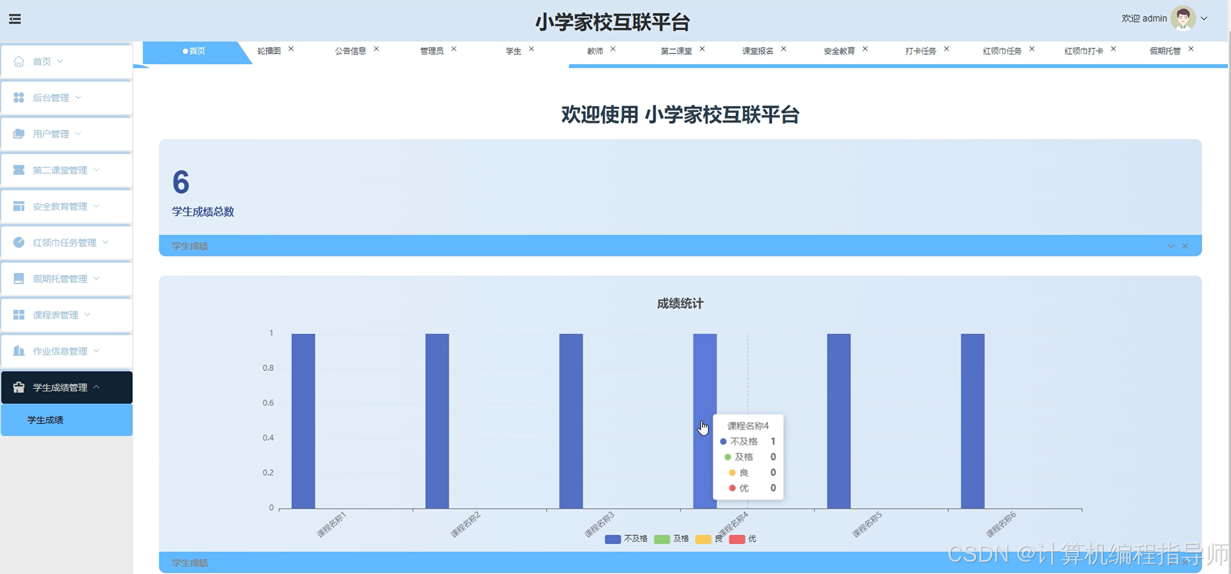The height and width of the screenshot is (574, 1231).
Task: Click the 红领巾任务管理 pie icon
Action: pyautogui.click(x=19, y=242)
